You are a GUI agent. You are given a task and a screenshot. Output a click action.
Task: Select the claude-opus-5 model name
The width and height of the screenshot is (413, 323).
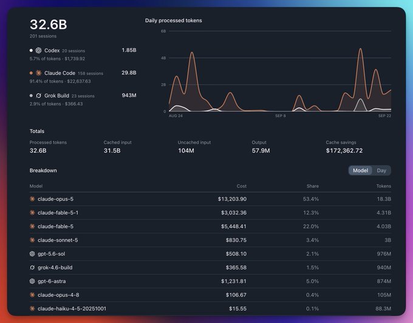(x=56, y=199)
